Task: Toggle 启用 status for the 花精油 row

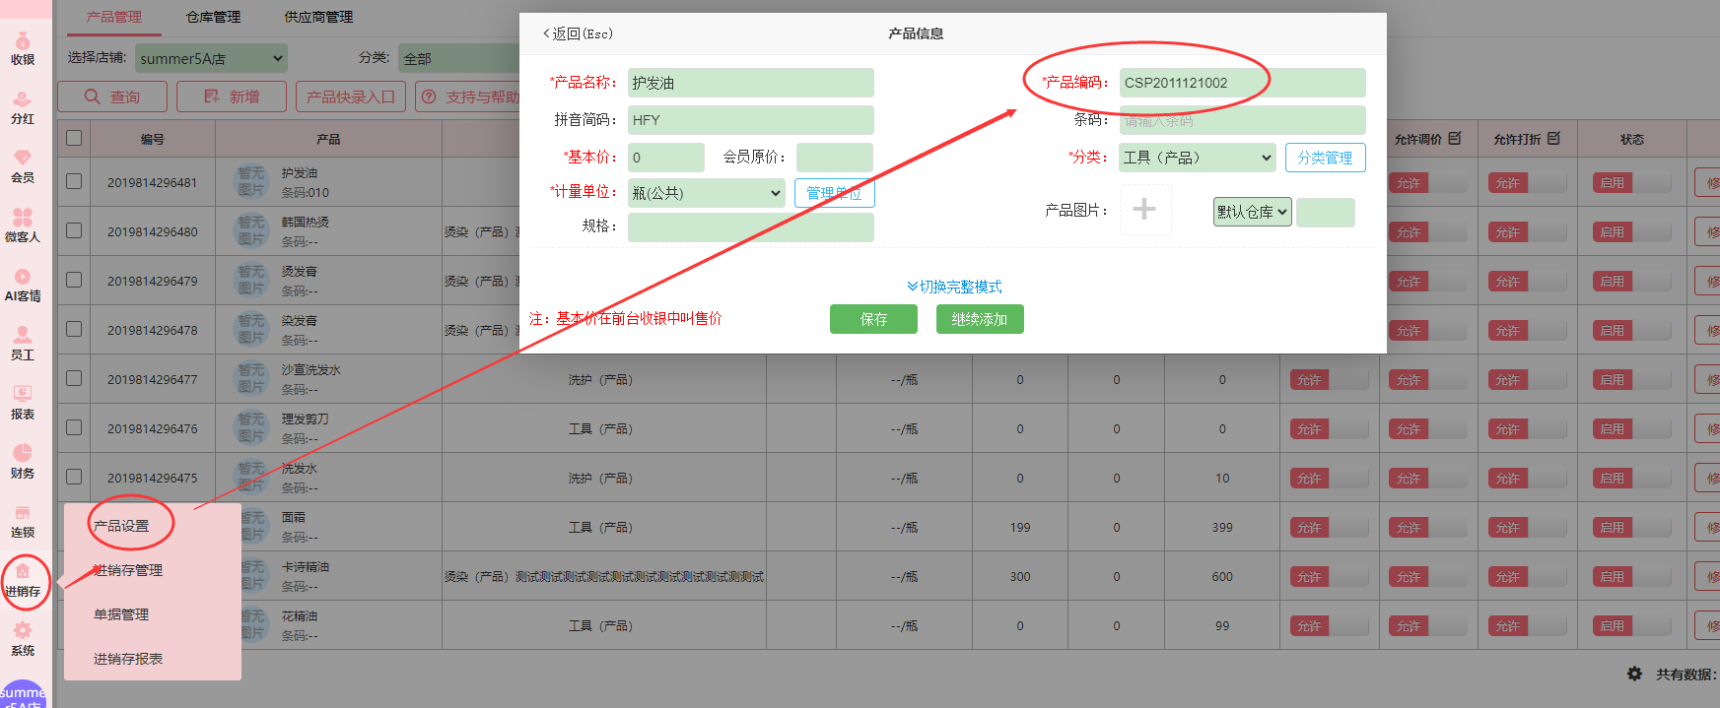Action: point(1631,626)
